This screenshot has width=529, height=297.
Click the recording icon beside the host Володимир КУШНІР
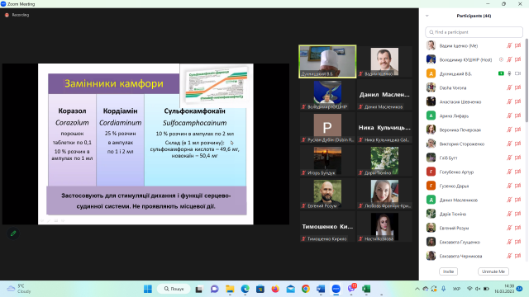(x=501, y=59)
